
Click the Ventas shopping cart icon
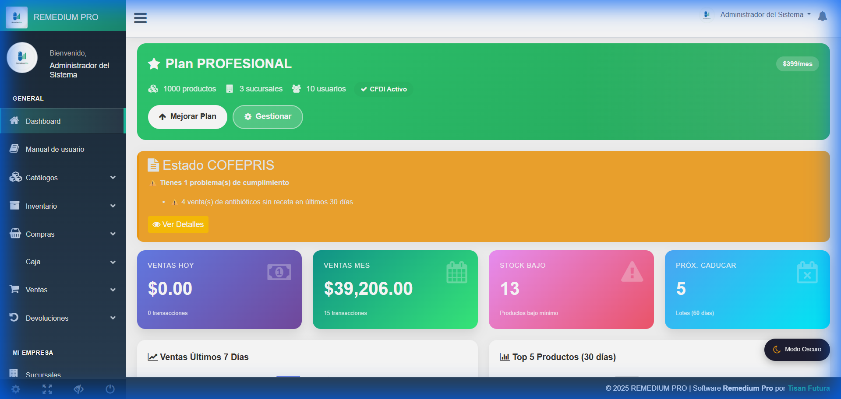coord(14,289)
